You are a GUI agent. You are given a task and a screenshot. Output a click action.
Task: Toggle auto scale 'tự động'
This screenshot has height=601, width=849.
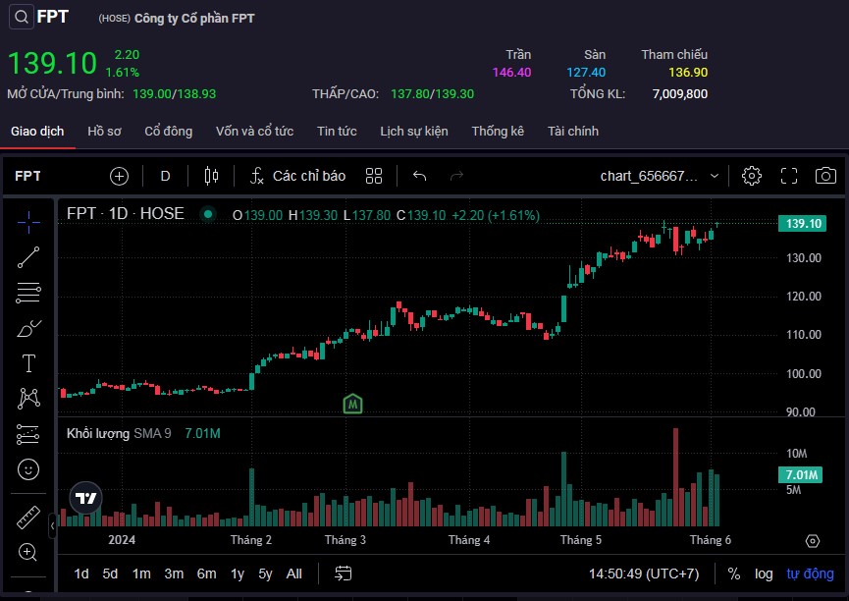point(810,574)
